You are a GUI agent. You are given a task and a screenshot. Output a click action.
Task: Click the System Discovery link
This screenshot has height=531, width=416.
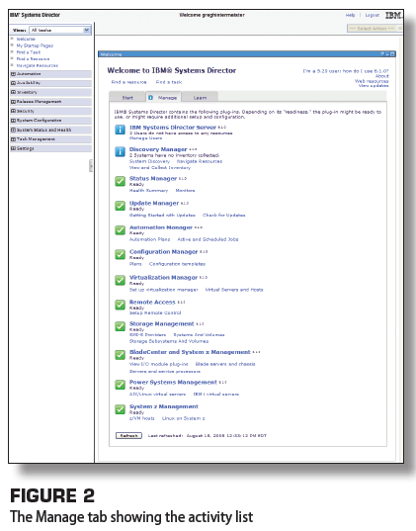coord(149,161)
